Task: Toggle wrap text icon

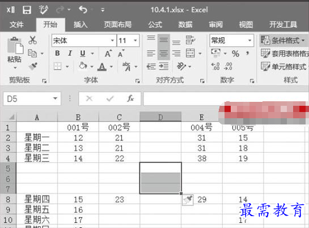Action: pos(191,40)
